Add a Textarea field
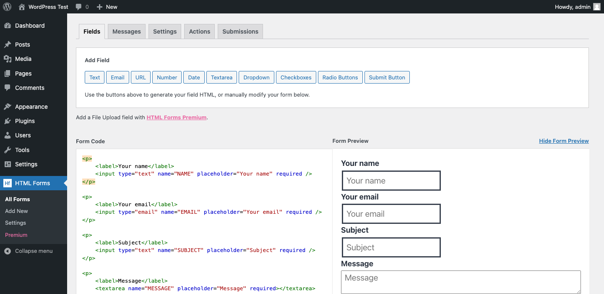 [x=221, y=77]
